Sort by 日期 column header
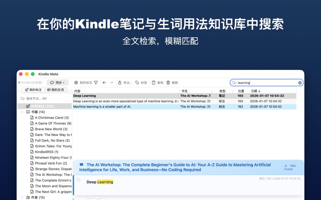The image size is (321, 200). point(256,91)
